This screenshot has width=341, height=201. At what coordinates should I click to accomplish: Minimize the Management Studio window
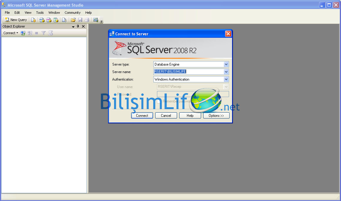[x=322, y=5]
